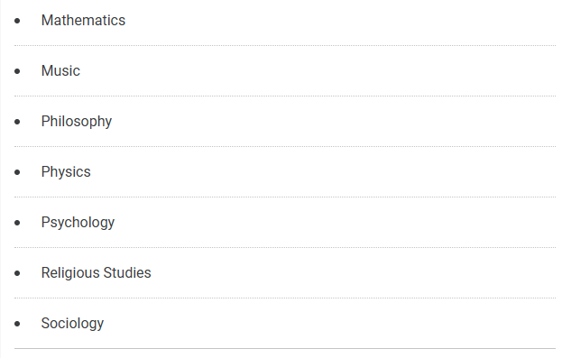
Task: Click the dotted separator under Religious Studies
Action: [x=285, y=298]
